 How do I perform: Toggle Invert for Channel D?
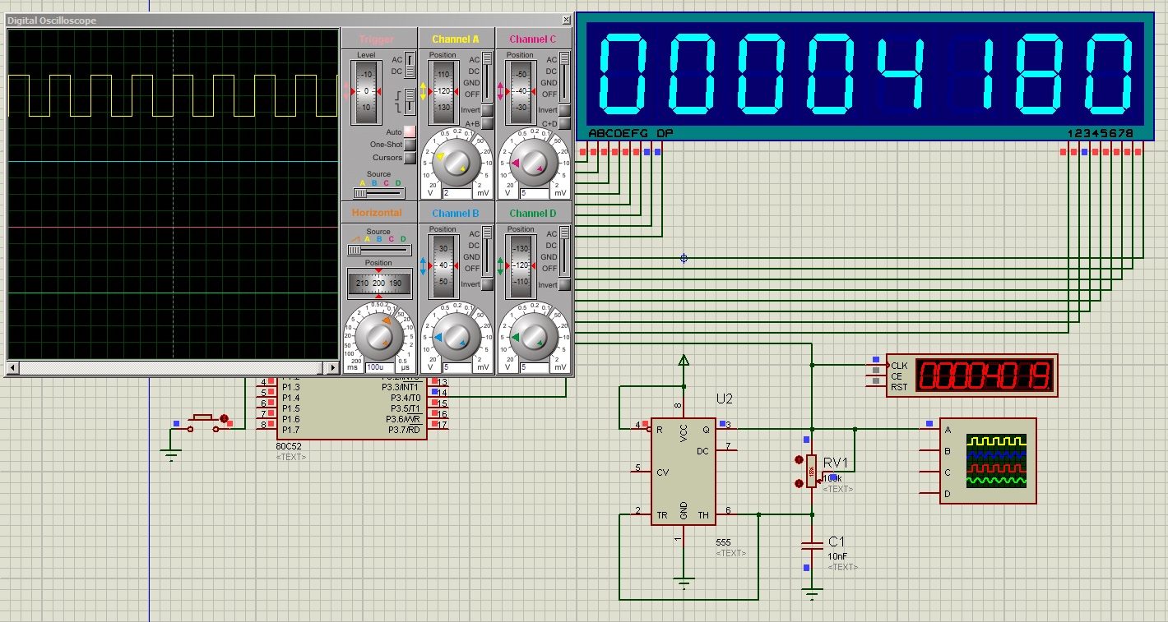(564, 284)
